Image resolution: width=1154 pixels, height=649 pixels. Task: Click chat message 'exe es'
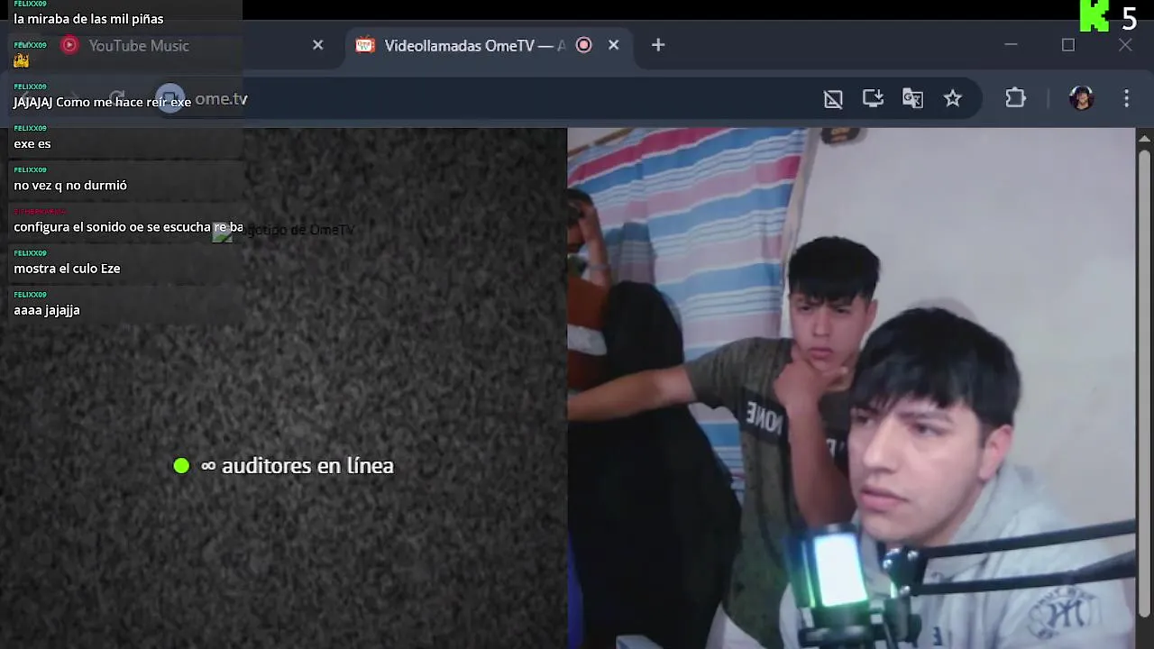(x=32, y=143)
